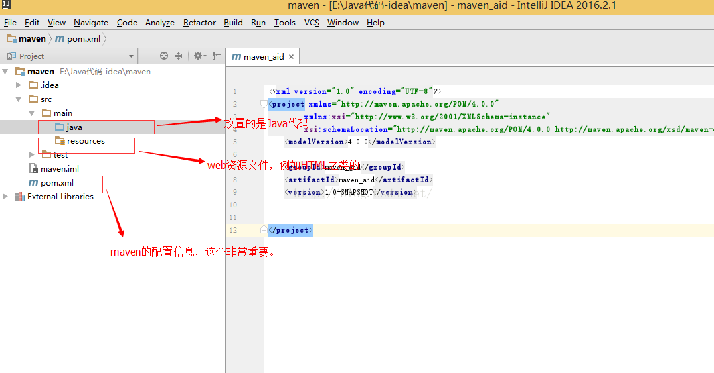Click Scroll from Source target icon
Screen dimensions: 714x373
pos(164,56)
